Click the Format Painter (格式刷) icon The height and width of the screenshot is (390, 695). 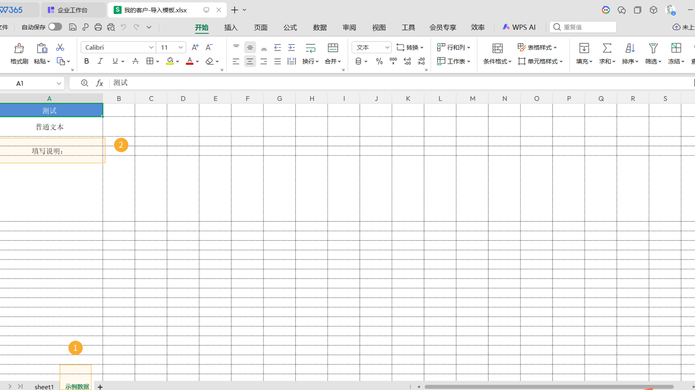coord(19,48)
